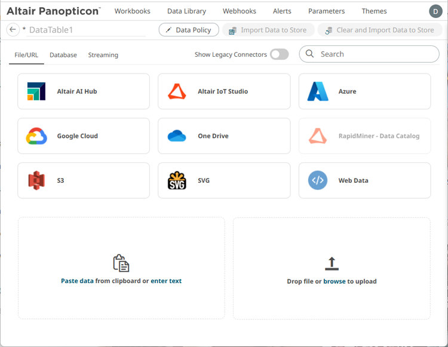
Task: Click Import Data to Store button
Action: [268, 30]
